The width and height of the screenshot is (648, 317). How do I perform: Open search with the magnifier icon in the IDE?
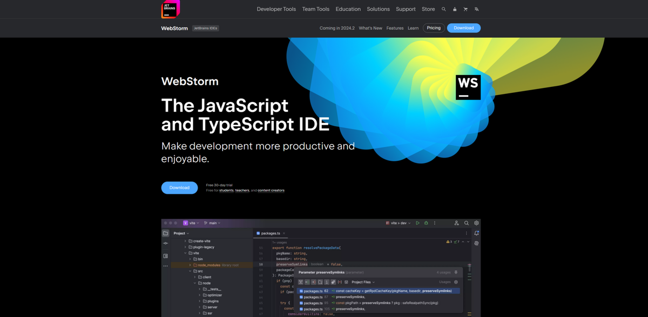point(467,222)
